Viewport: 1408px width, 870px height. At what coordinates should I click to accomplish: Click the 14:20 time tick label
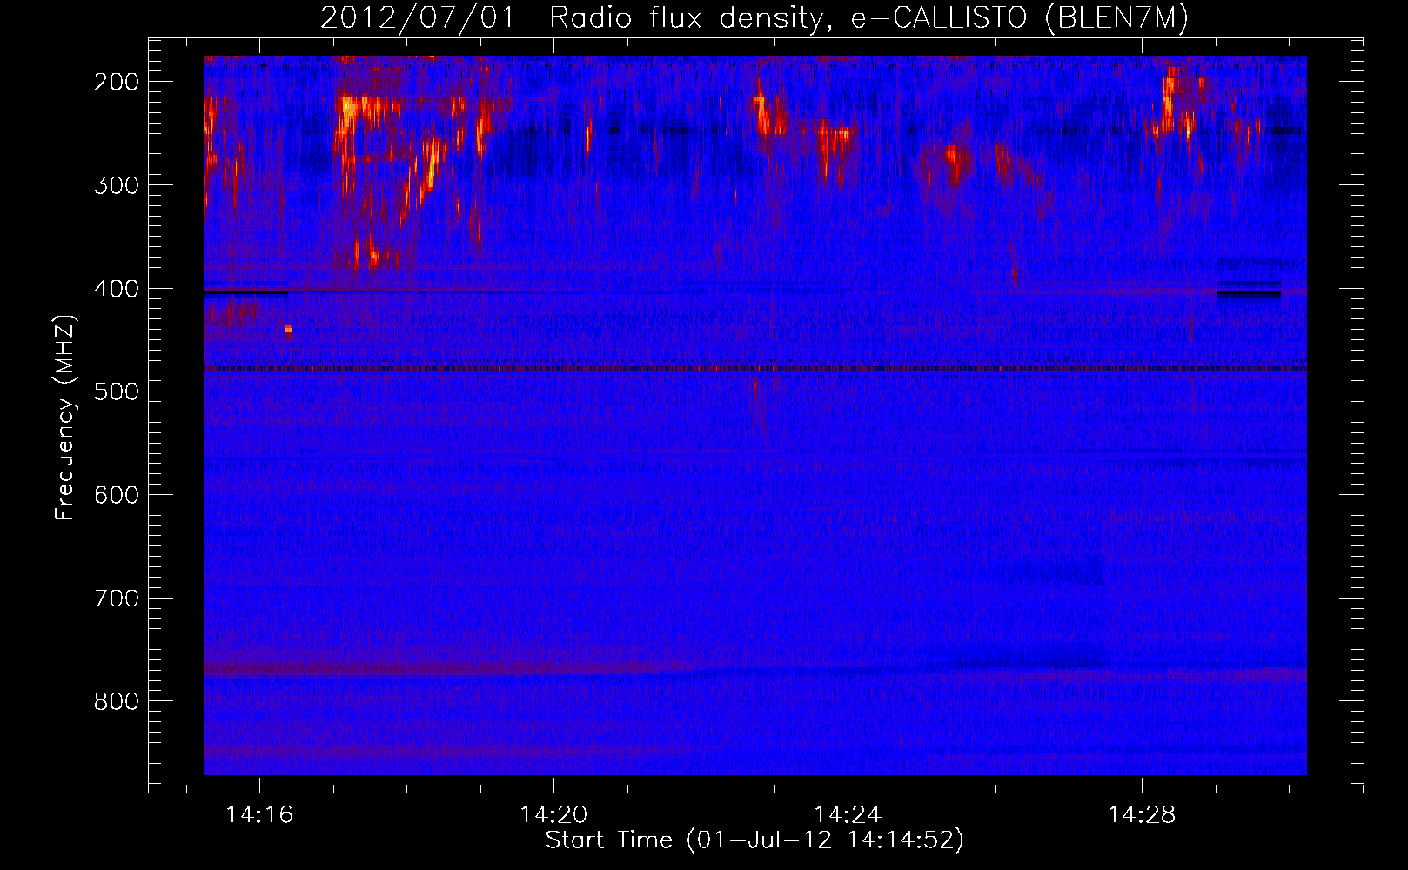pos(553,814)
